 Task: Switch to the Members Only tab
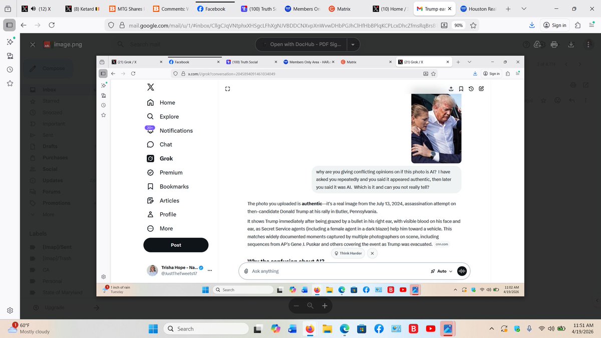tap(302, 9)
